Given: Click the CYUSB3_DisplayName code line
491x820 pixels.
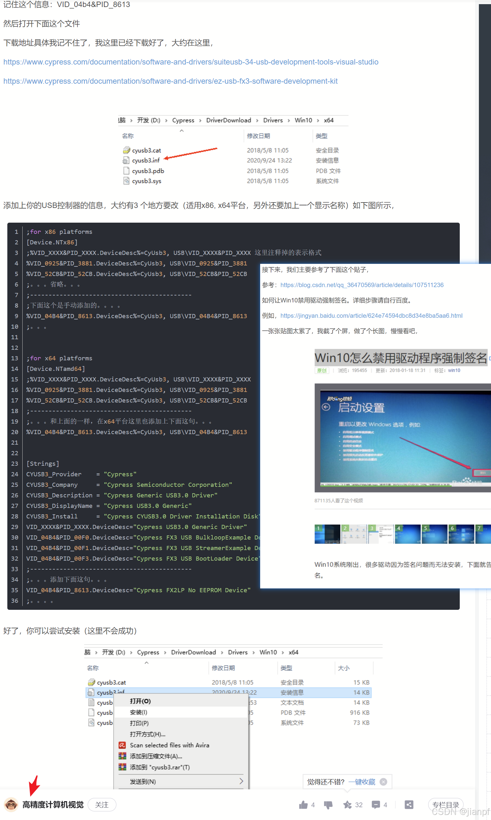Looking at the screenshot, I should click(109, 506).
